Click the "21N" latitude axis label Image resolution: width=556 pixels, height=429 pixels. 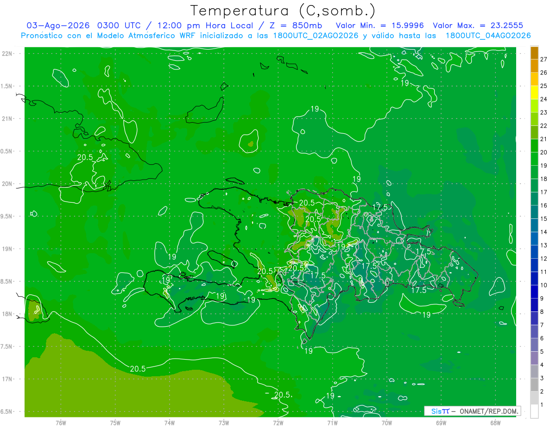click(7, 118)
